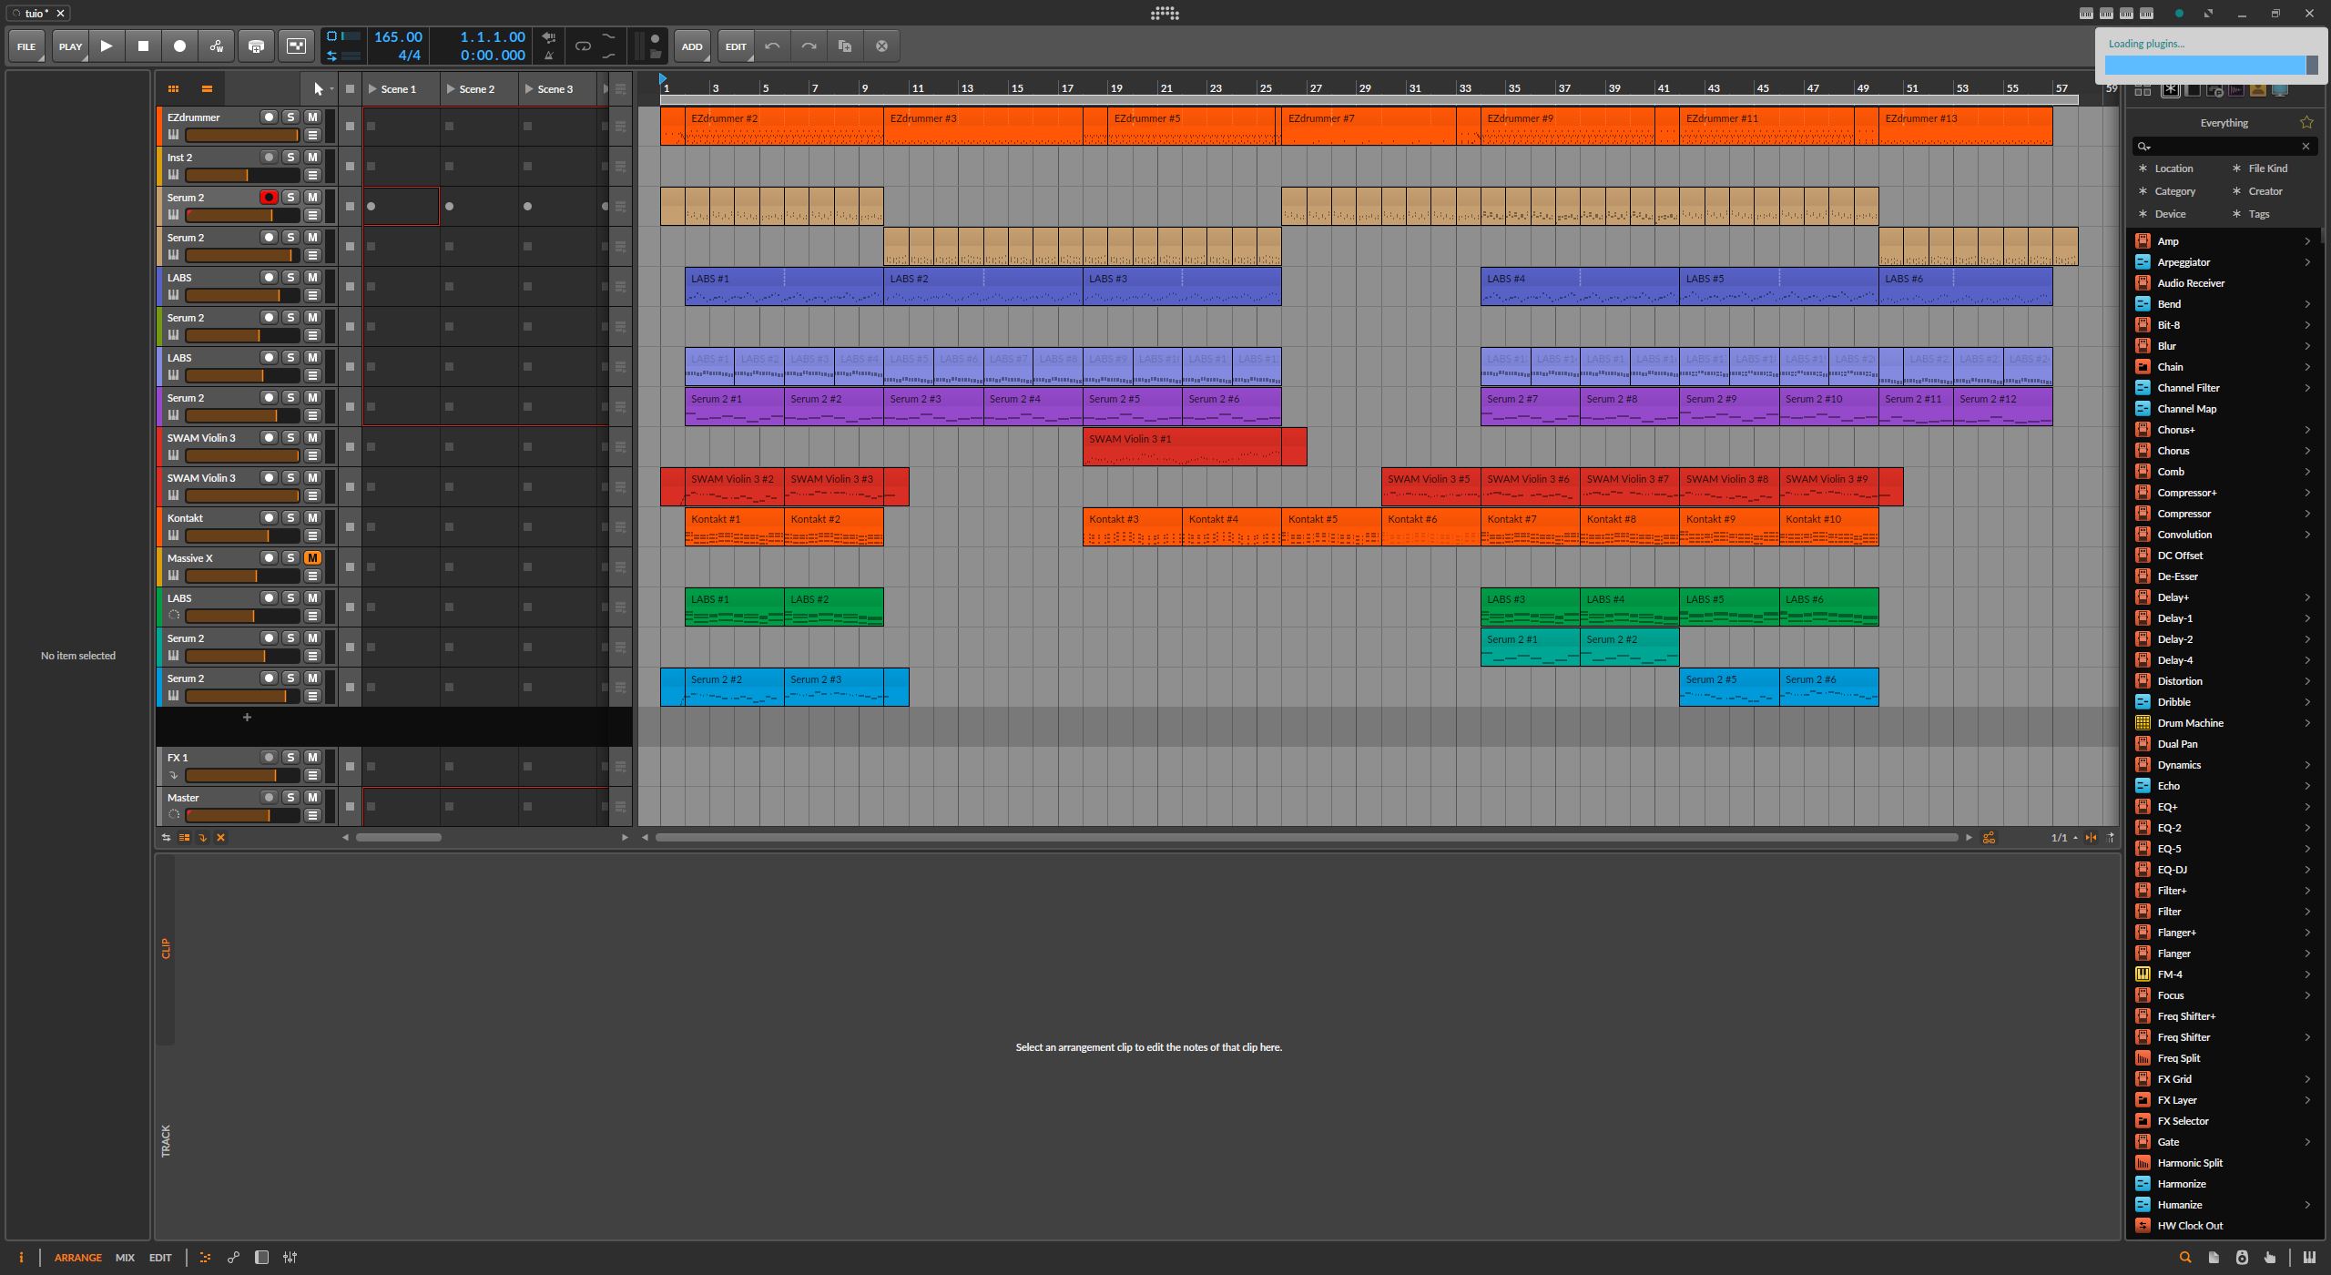The width and height of the screenshot is (2331, 1275).
Task: Click the ADD button
Action: [x=692, y=46]
